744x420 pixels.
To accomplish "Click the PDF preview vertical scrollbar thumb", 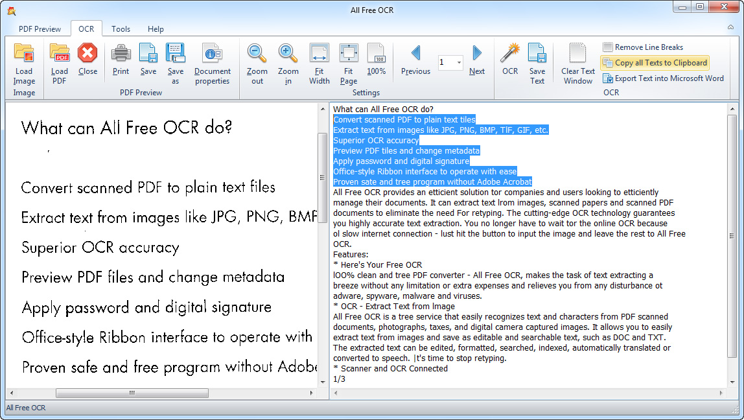I will pyautogui.click(x=322, y=178).
